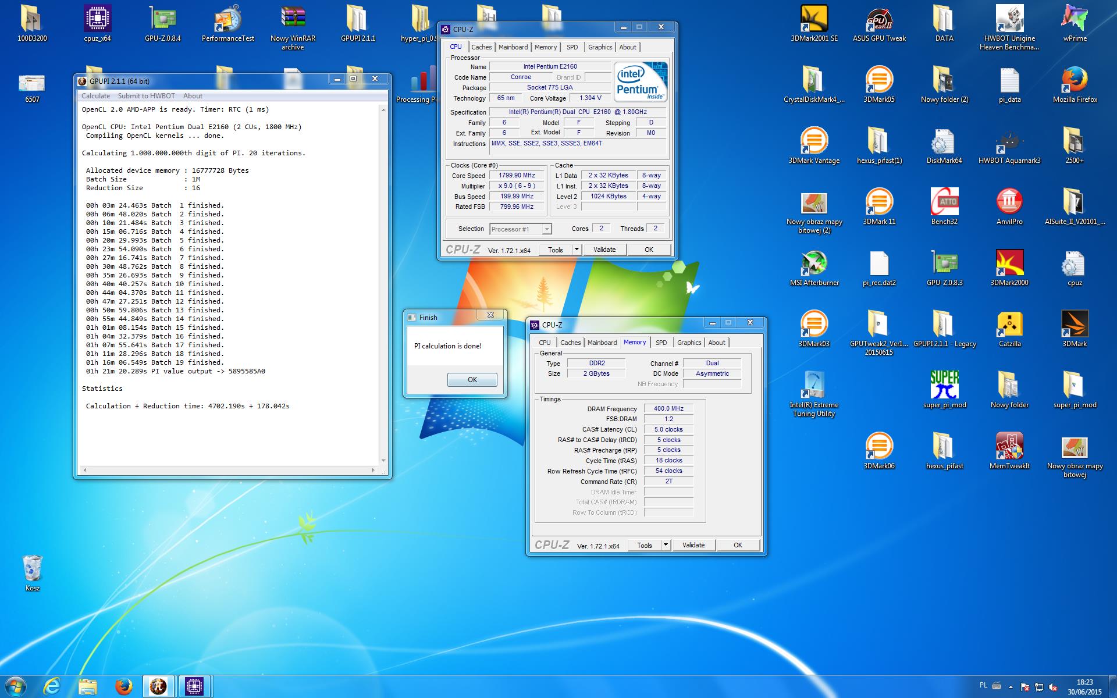Click the GPUPI vertical scrollbar

coord(383,285)
